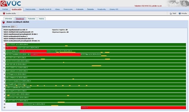Screen dimensions: 189x112
Task: Open the Semafor Covid-19 menu
Action: click(x=45, y=9)
